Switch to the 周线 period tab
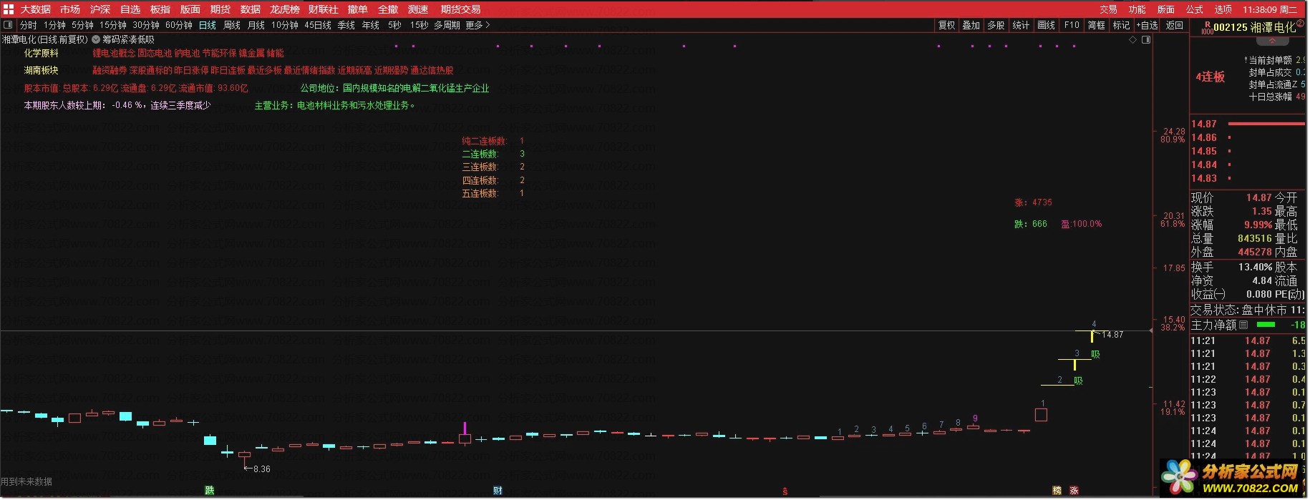 pos(232,25)
